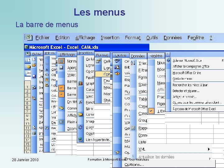Screen dimensions: 224x168
Task: Click the A-Z sort icon in Données menu
Action: 133,63
